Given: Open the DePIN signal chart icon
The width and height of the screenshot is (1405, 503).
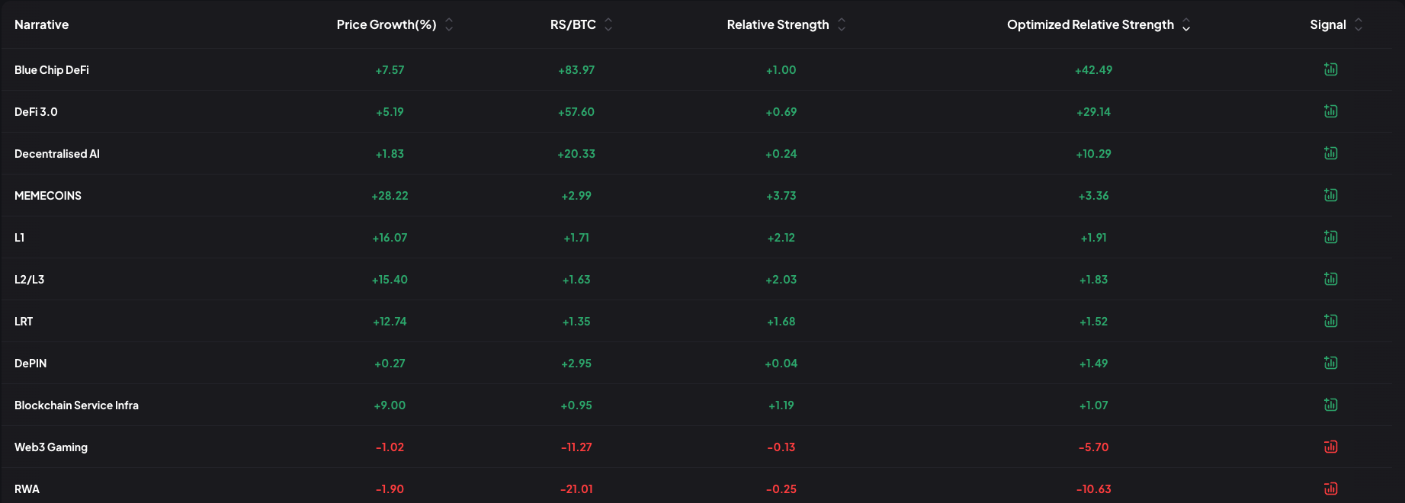Looking at the screenshot, I should (x=1330, y=363).
